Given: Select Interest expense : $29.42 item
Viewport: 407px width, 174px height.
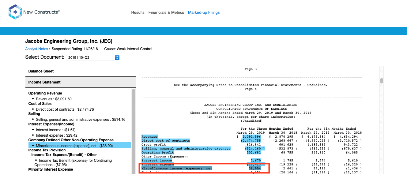Looking at the screenshot, I should [57, 135].
